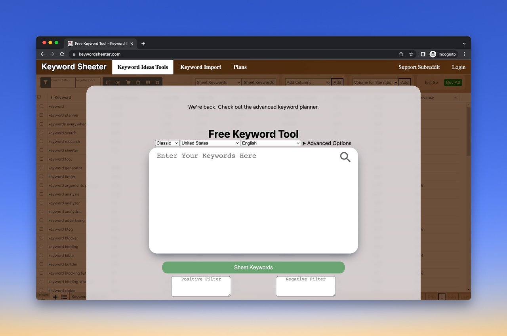Check the box for 'keyword generator' row
Viewport: 507px width, 336px height.
click(x=41, y=168)
